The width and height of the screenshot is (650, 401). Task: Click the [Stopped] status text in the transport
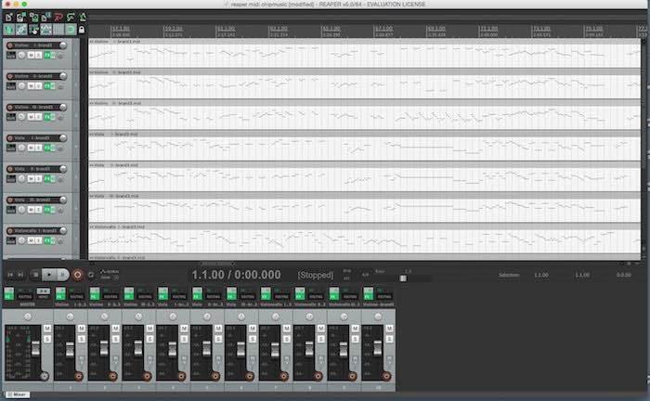[x=316, y=275]
